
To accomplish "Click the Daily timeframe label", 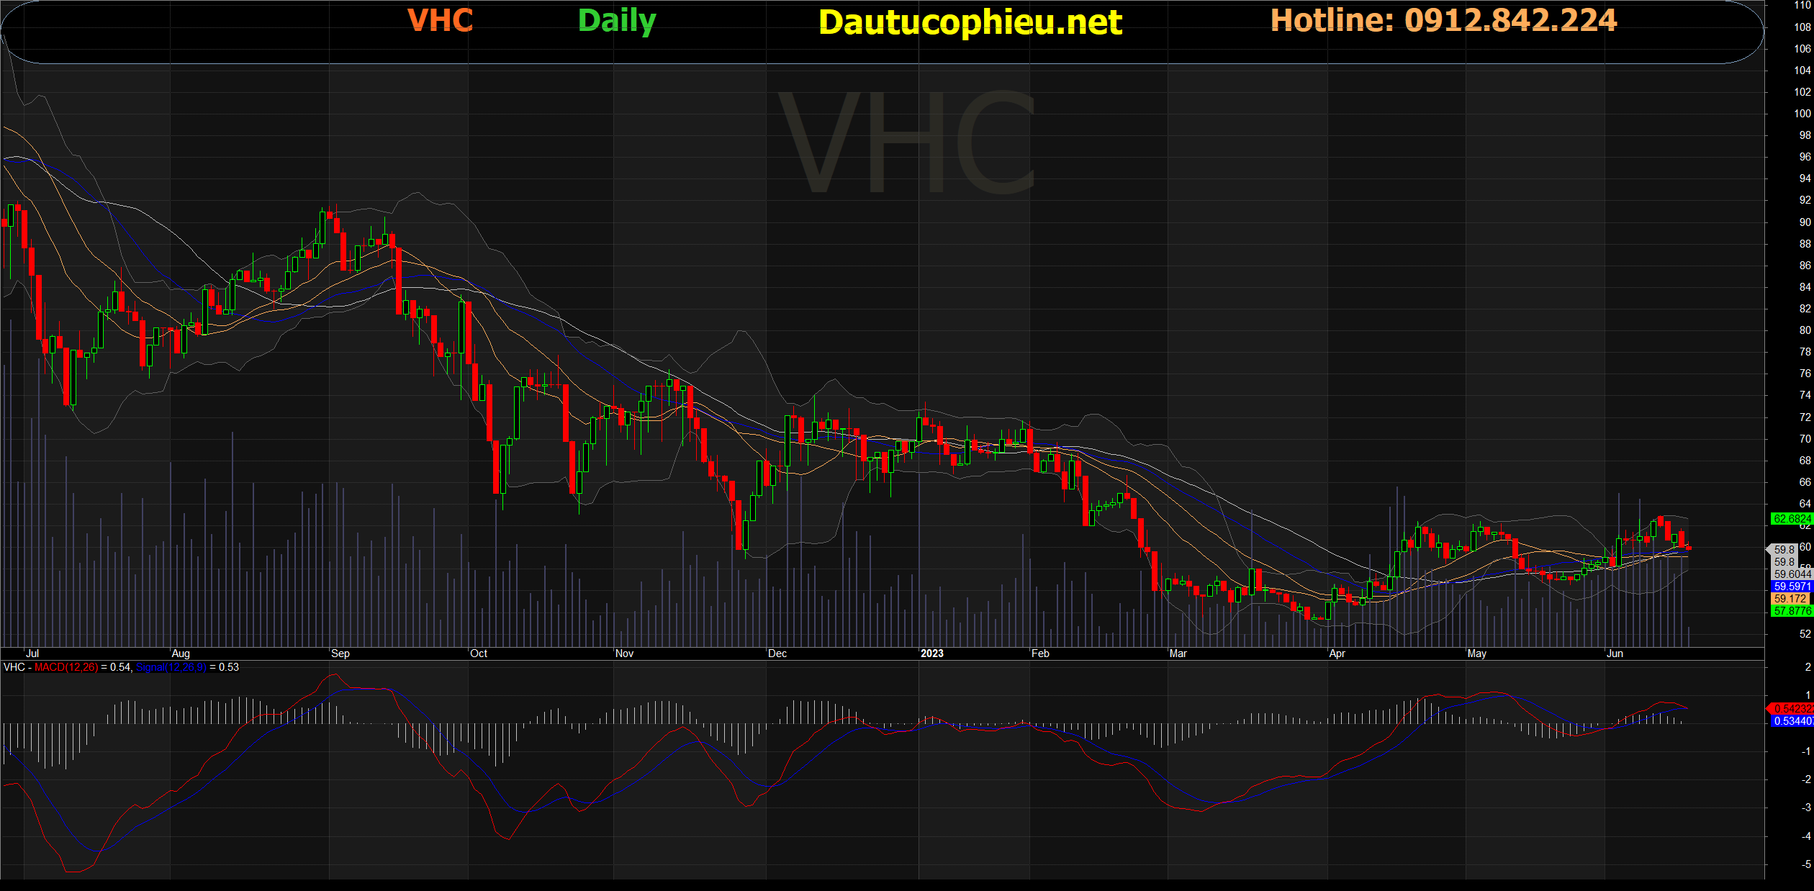I will [x=617, y=22].
